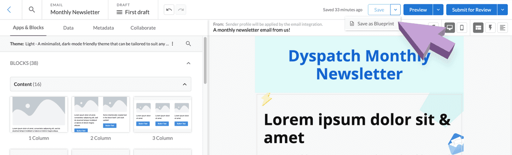Redo the last change
This screenshot has width=512, height=155.
pyautogui.click(x=181, y=10)
